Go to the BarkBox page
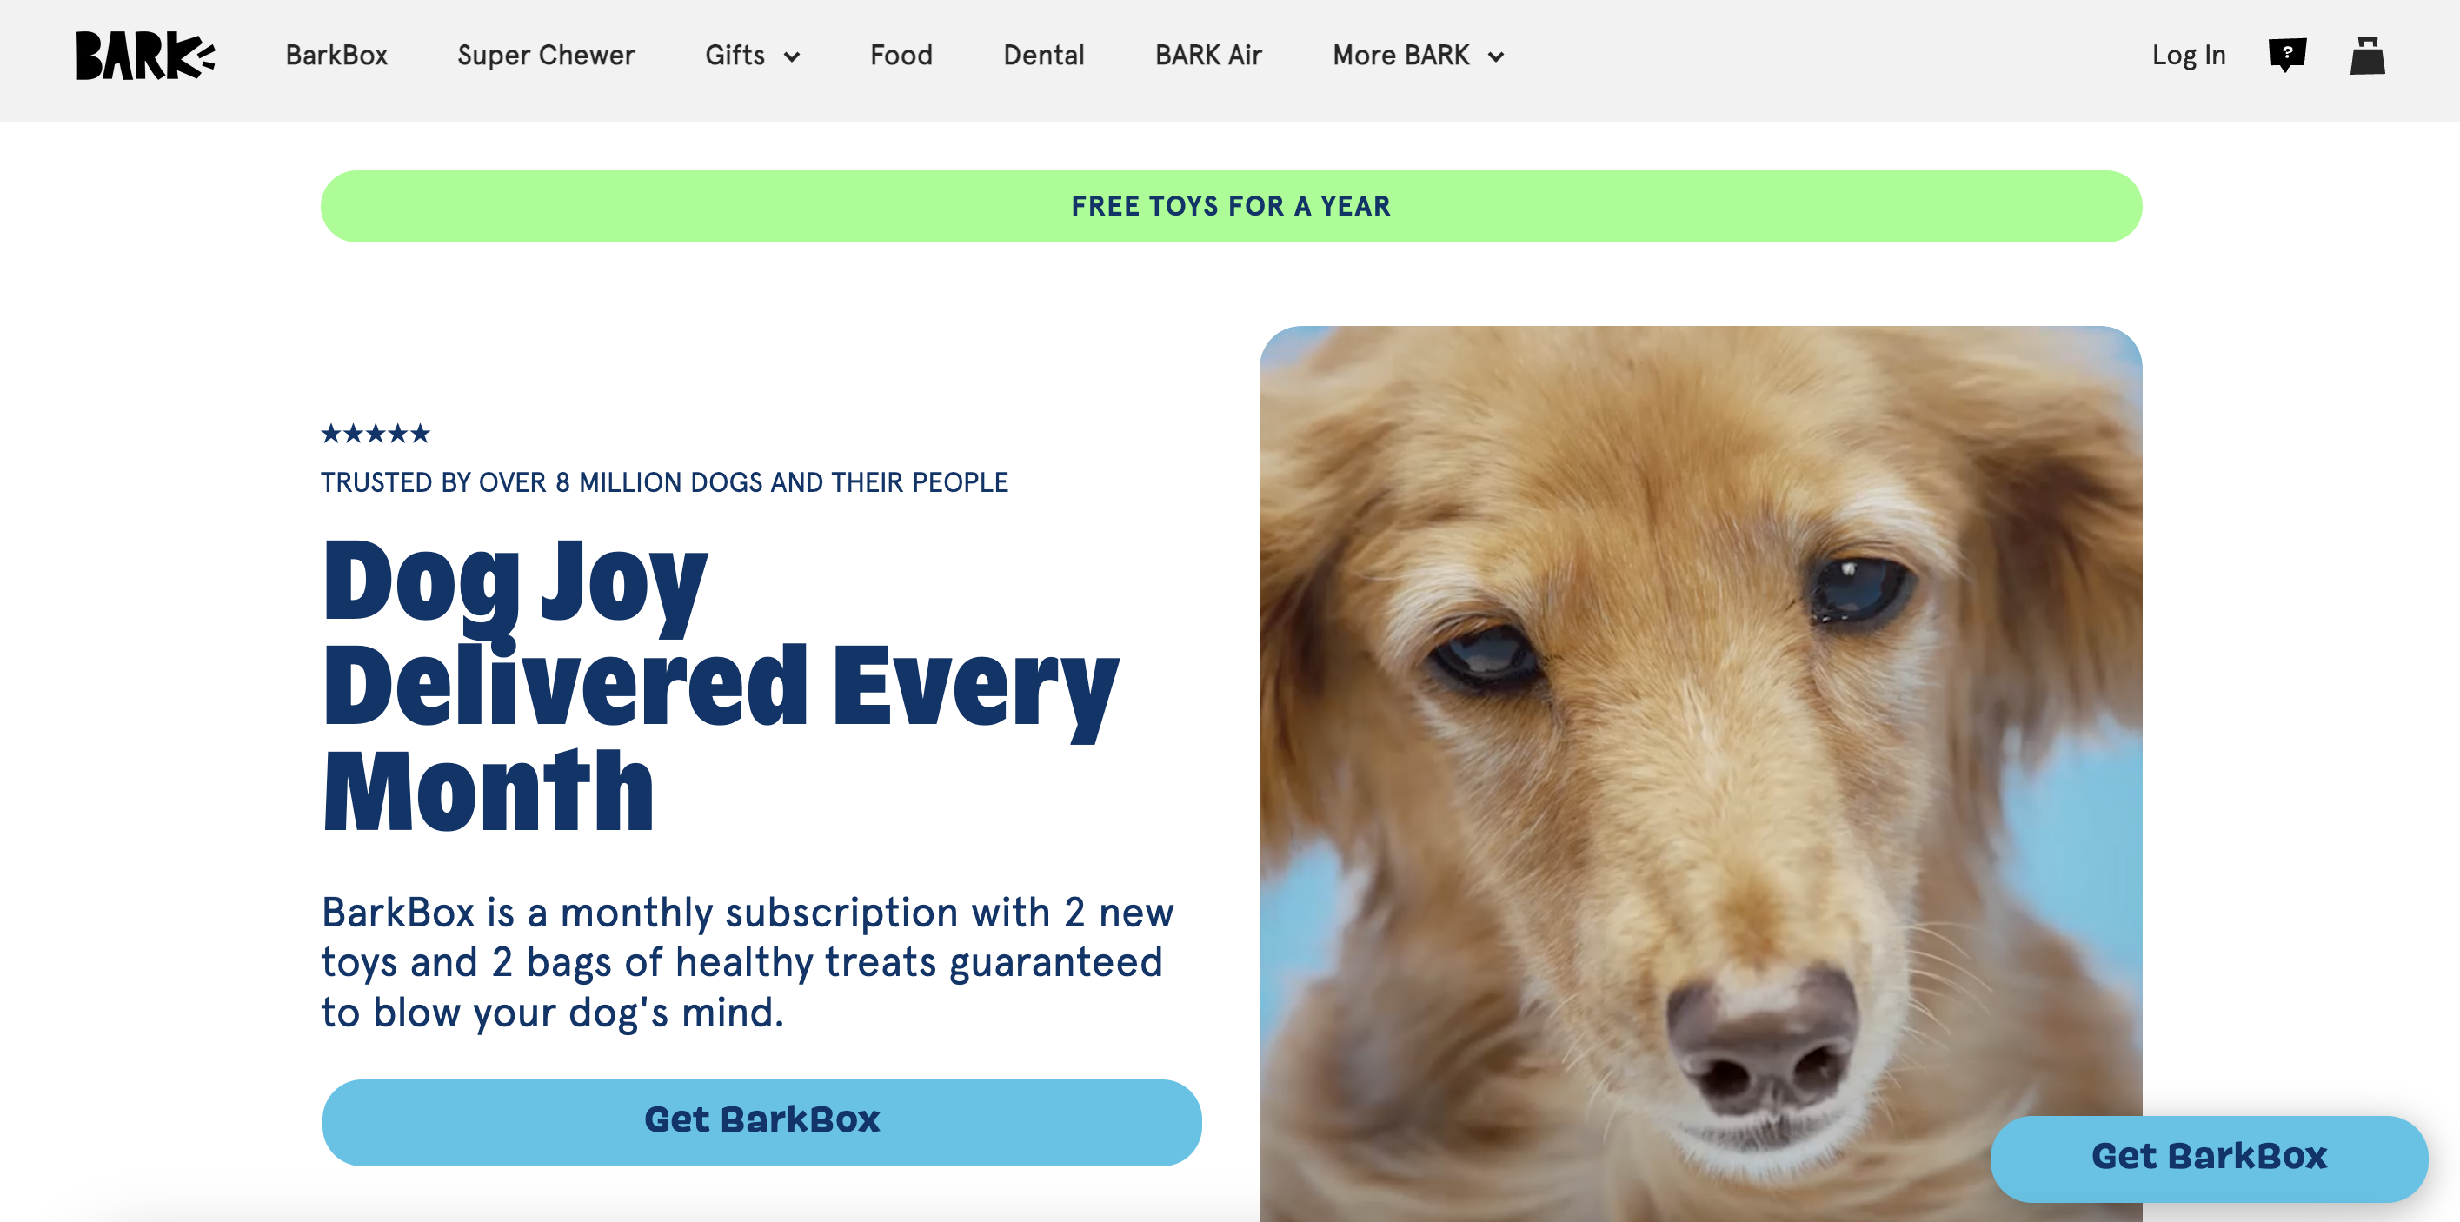Viewport: 2460px width, 1222px height. 336,56
